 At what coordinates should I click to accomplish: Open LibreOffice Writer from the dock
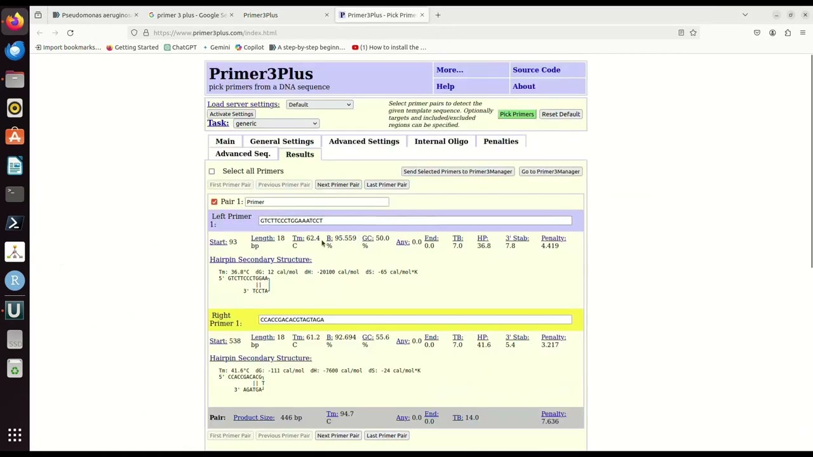click(15, 166)
